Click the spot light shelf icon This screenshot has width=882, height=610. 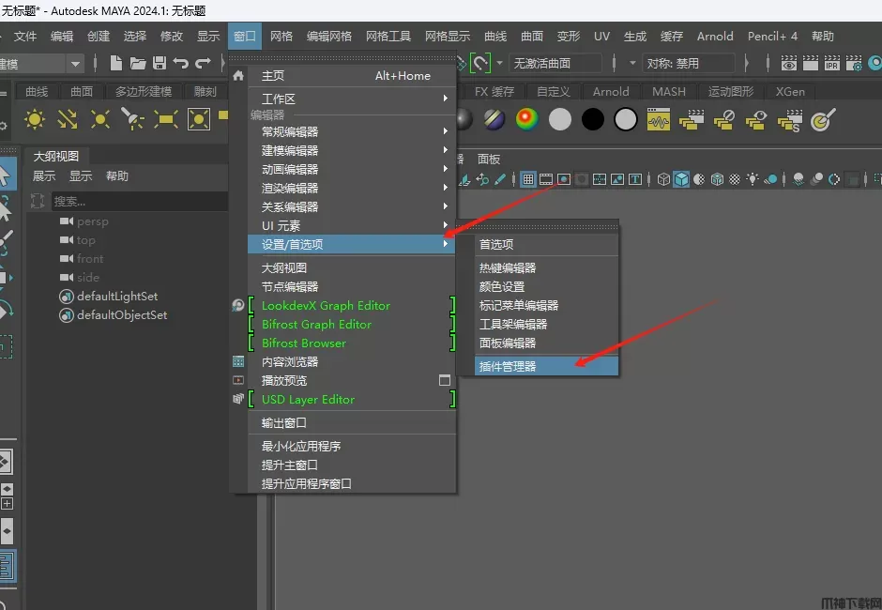point(133,120)
